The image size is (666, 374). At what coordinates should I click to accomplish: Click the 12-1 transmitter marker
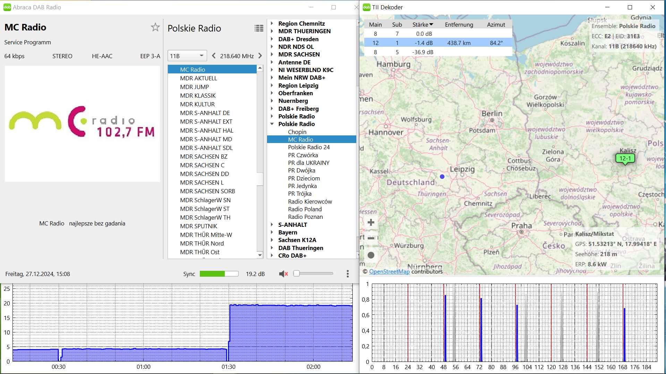coord(625,159)
